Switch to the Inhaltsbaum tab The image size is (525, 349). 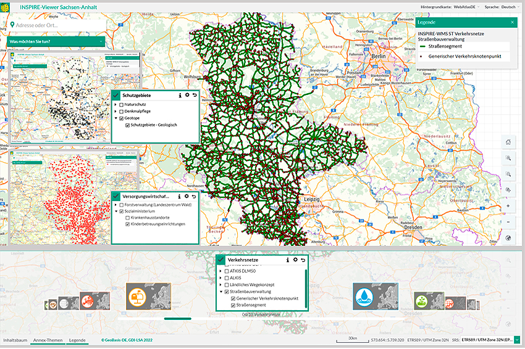click(x=15, y=340)
